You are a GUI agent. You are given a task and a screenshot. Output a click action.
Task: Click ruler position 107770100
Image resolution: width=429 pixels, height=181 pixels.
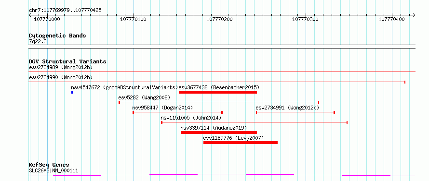coord(133,19)
